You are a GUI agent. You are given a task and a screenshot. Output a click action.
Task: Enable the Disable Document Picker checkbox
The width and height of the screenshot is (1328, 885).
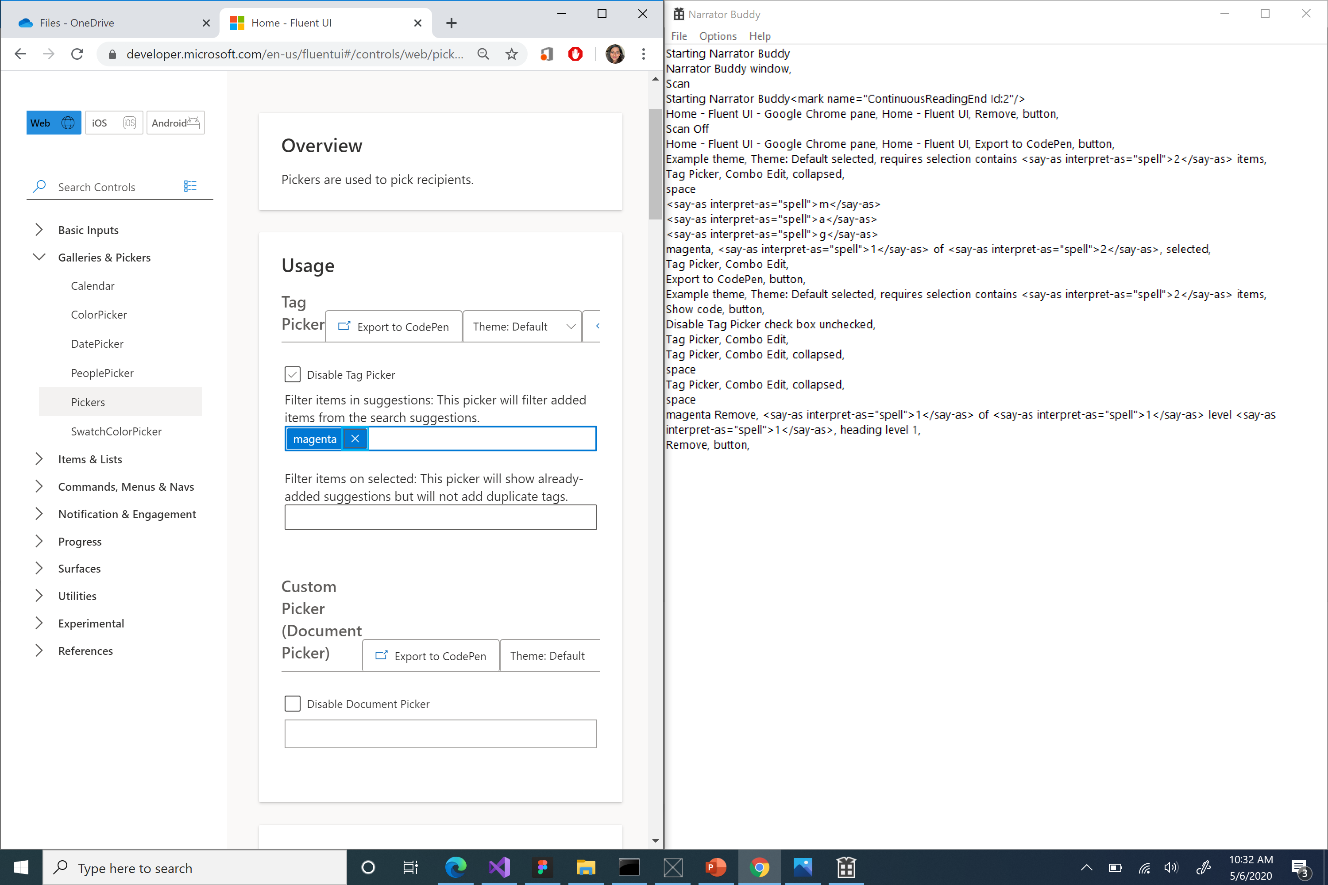click(x=292, y=704)
